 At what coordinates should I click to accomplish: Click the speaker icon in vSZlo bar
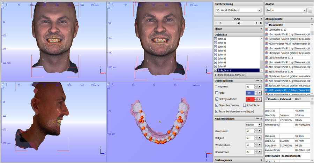(x=239, y=23)
